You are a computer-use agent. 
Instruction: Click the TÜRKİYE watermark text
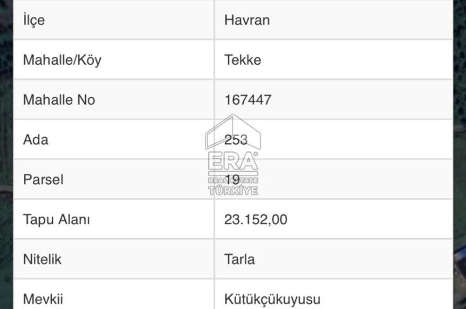[x=233, y=190]
